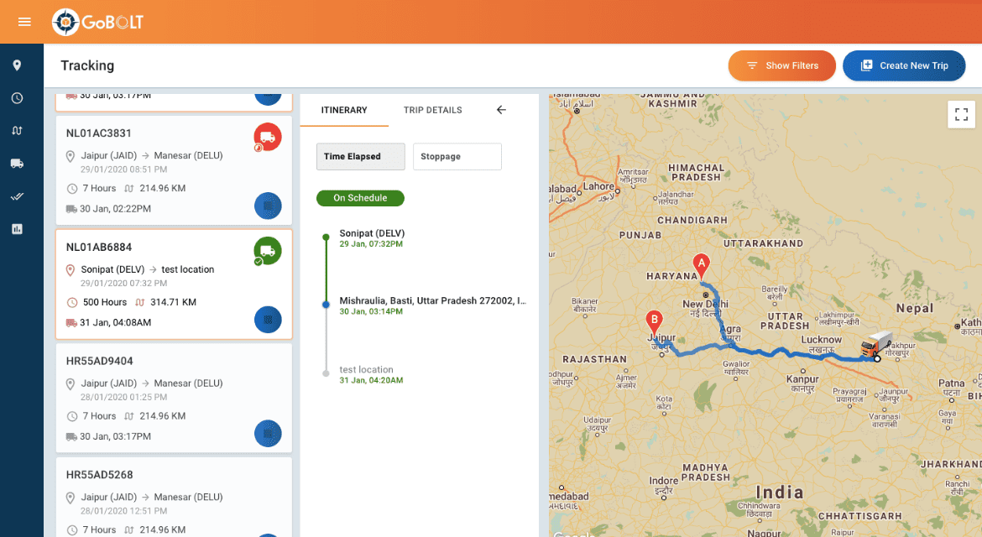Image resolution: width=982 pixels, height=537 pixels.
Task: Click the green truck icon for NL01AB6884
Action: 268,250
